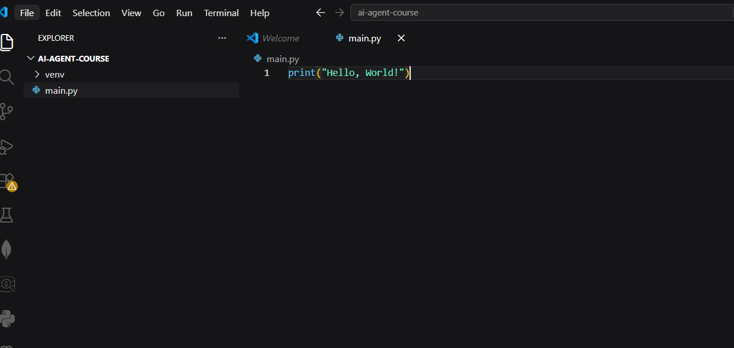Open the Selection menu
Image resolution: width=734 pixels, height=348 pixels.
91,13
